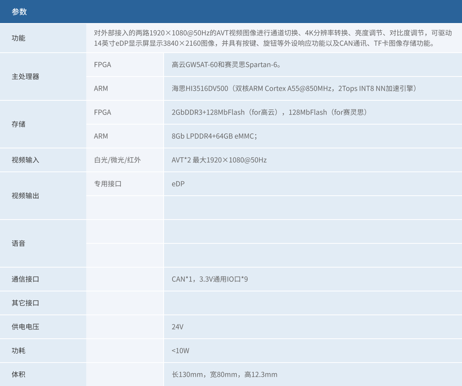Click the 主处理器 row label
This screenshot has width=462, height=386.
25,77
